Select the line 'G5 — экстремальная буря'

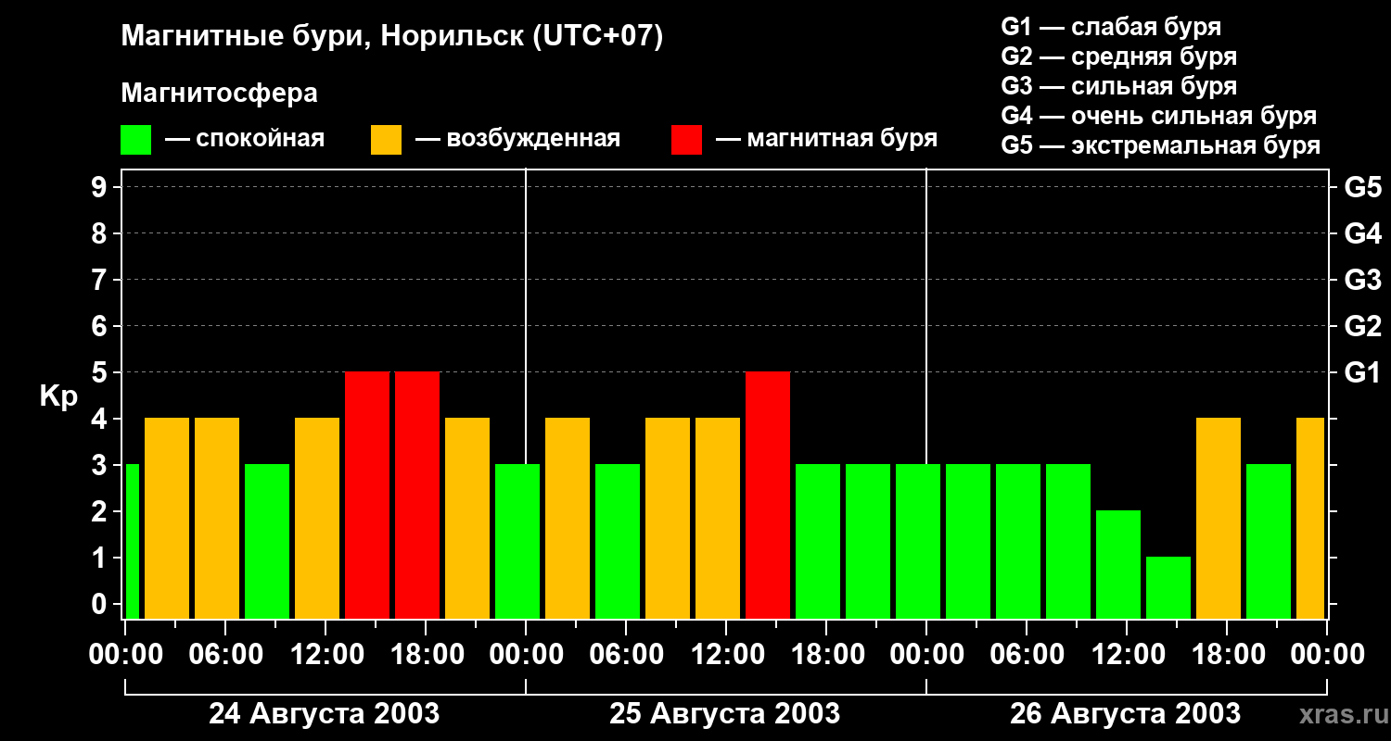tap(1160, 145)
